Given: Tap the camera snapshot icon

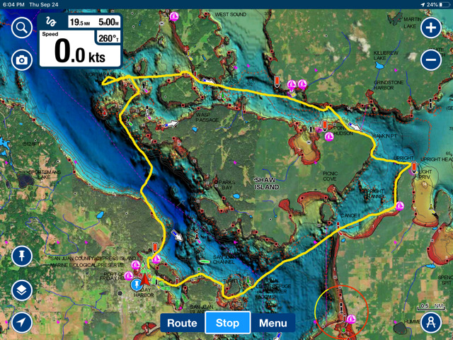Looking at the screenshot, I should [22, 60].
